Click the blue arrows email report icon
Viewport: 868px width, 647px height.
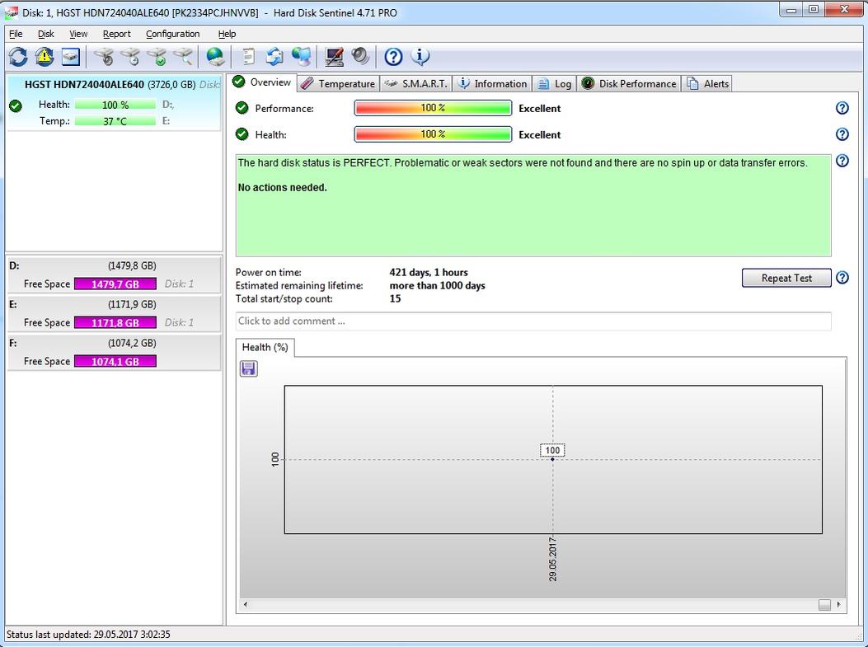pyautogui.click(x=274, y=56)
